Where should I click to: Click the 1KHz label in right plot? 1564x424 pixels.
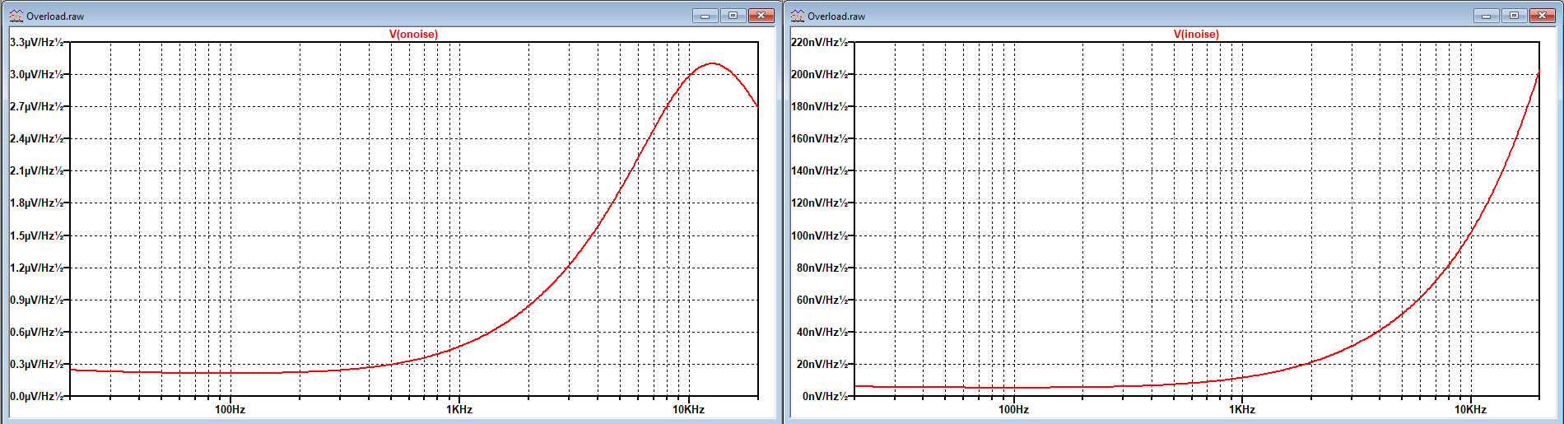(x=1242, y=409)
